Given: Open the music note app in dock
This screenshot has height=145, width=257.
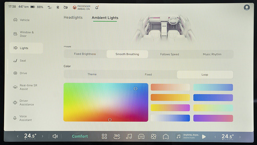Looking at the screenshot, I should (129, 136).
